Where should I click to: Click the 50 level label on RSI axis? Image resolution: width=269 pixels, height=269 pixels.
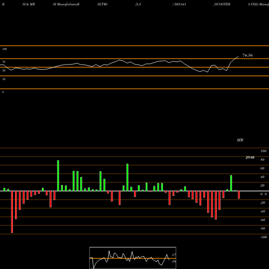(4, 70)
